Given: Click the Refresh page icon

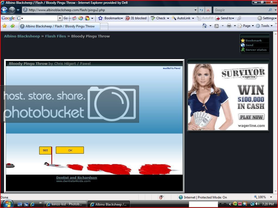Looking at the screenshot, I should click(x=201, y=10).
